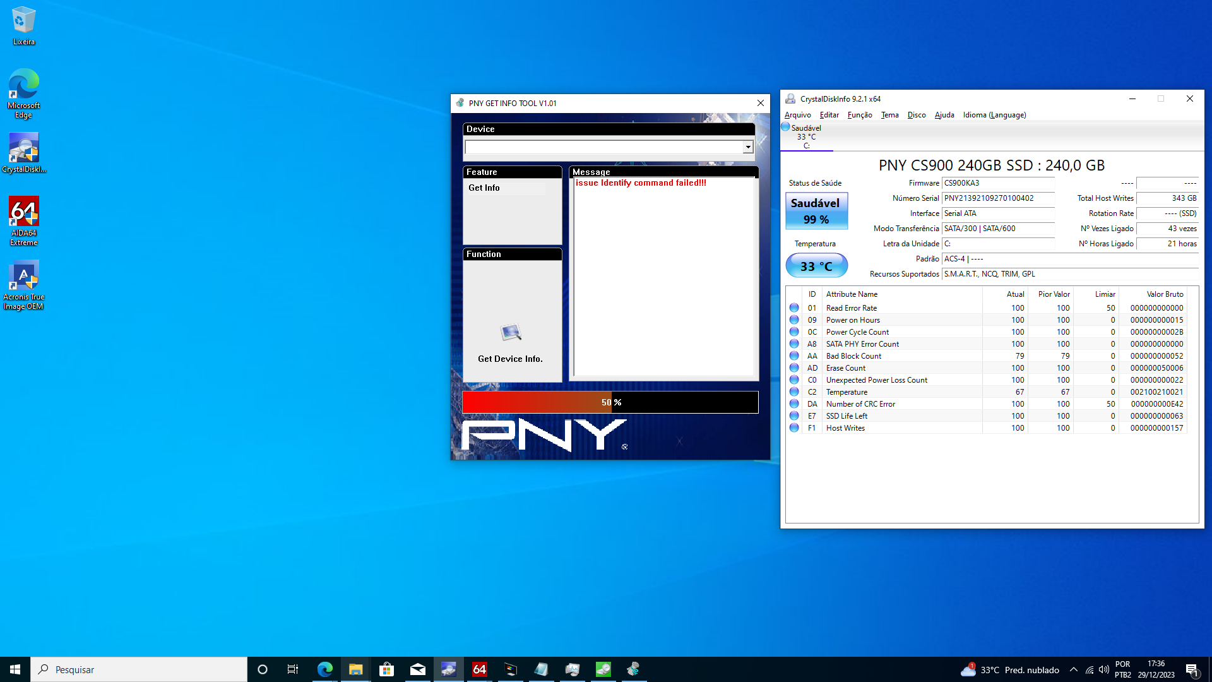Open Mail app from the taskbar

tap(417, 669)
